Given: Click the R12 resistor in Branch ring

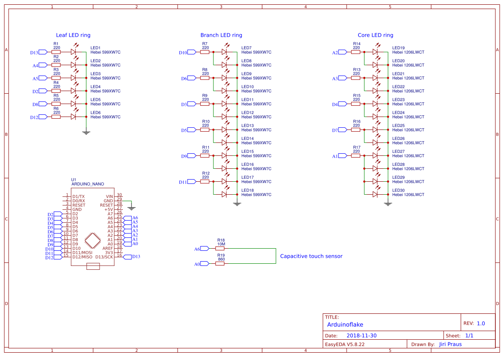Looking at the screenshot, I should point(205,181).
